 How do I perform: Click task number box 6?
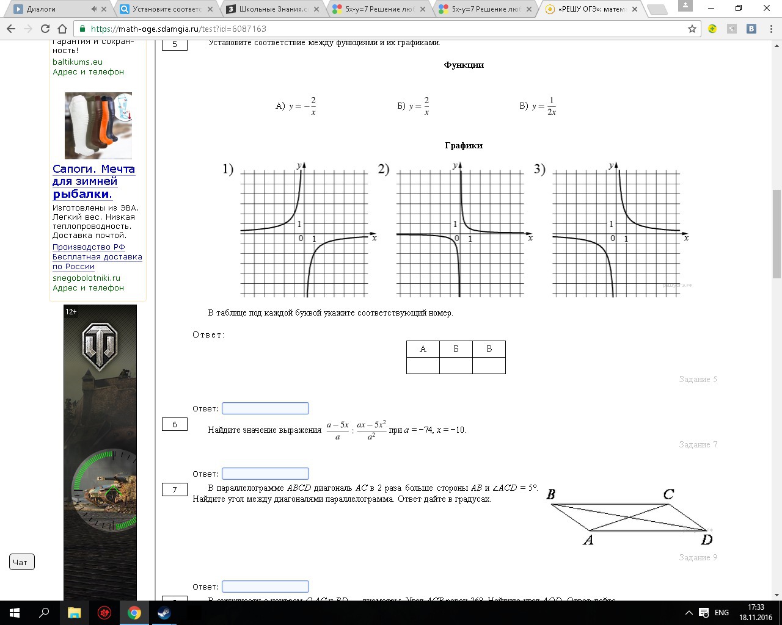pyautogui.click(x=175, y=424)
